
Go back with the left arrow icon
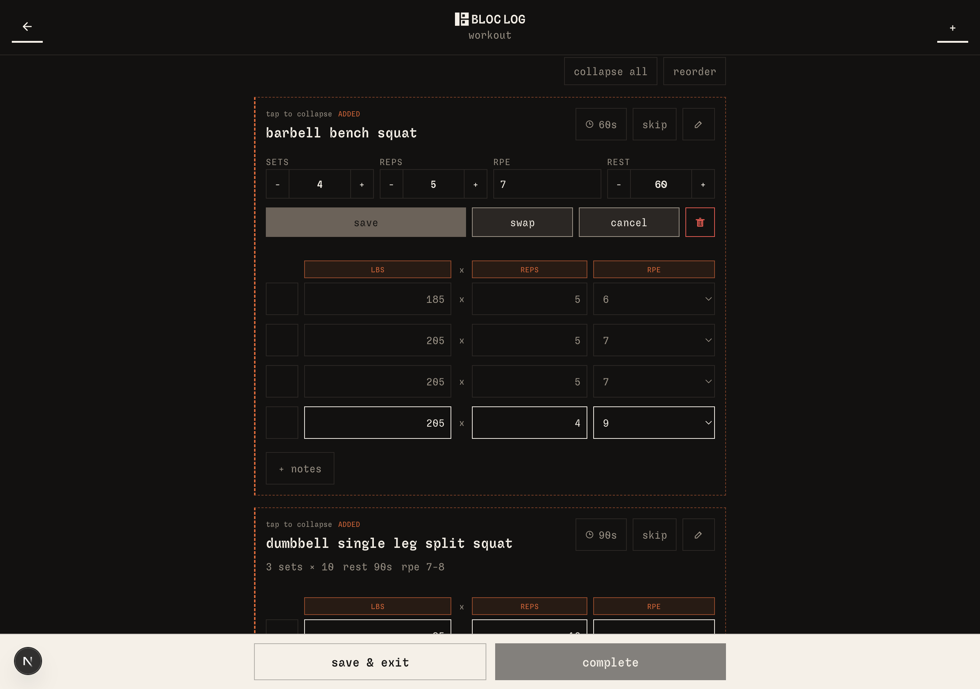tap(27, 27)
